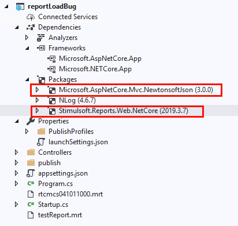Screen dimensions: 238x226
Task: Select Startup.cs file name
Action: 53,205
